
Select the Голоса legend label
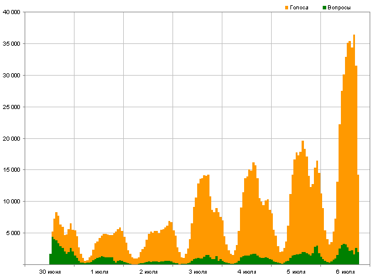point(299,7)
